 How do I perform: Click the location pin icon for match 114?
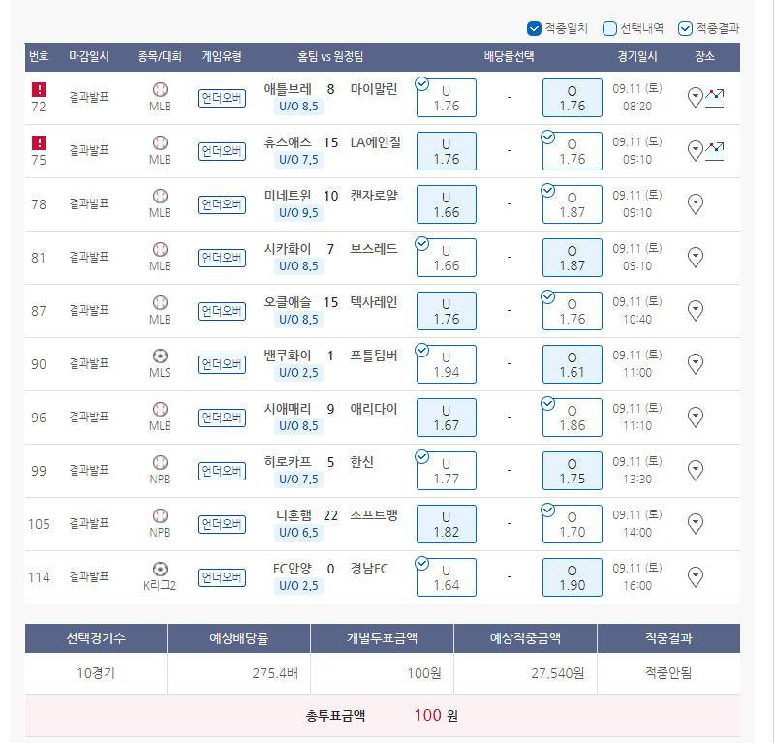pyautogui.click(x=695, y=576)
